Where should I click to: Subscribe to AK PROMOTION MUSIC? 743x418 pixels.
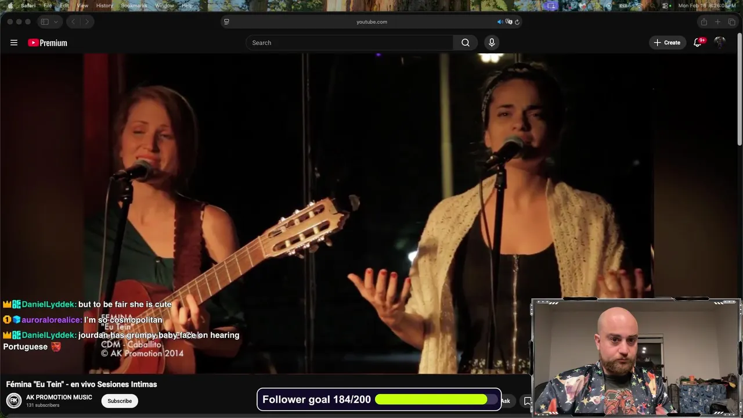(x=120, y=401)
